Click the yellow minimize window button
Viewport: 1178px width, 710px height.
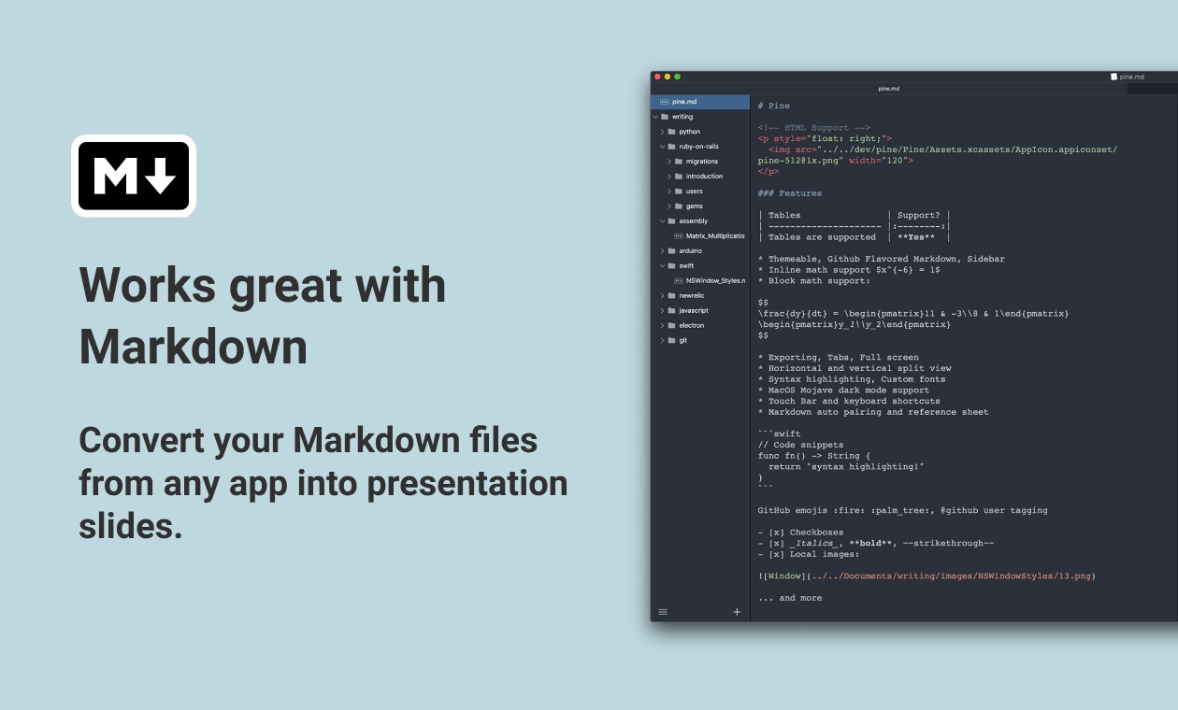coord(668,77)
